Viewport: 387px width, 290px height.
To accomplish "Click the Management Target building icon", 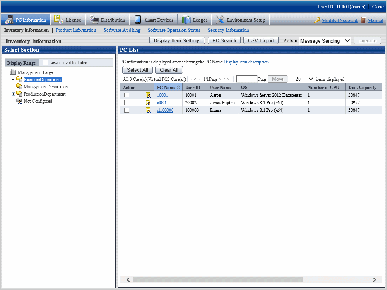I will (x=13, y=72).
